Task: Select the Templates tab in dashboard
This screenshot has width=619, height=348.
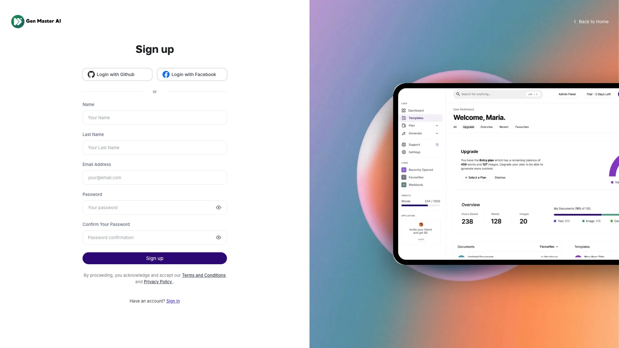Action: pos(416,118)
